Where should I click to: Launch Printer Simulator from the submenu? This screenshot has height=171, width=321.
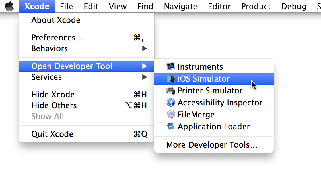pos(214,91)
